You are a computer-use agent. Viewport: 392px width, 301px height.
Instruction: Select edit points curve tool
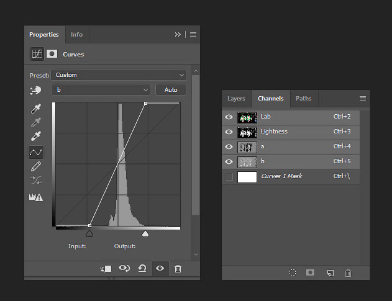[36, 153]
